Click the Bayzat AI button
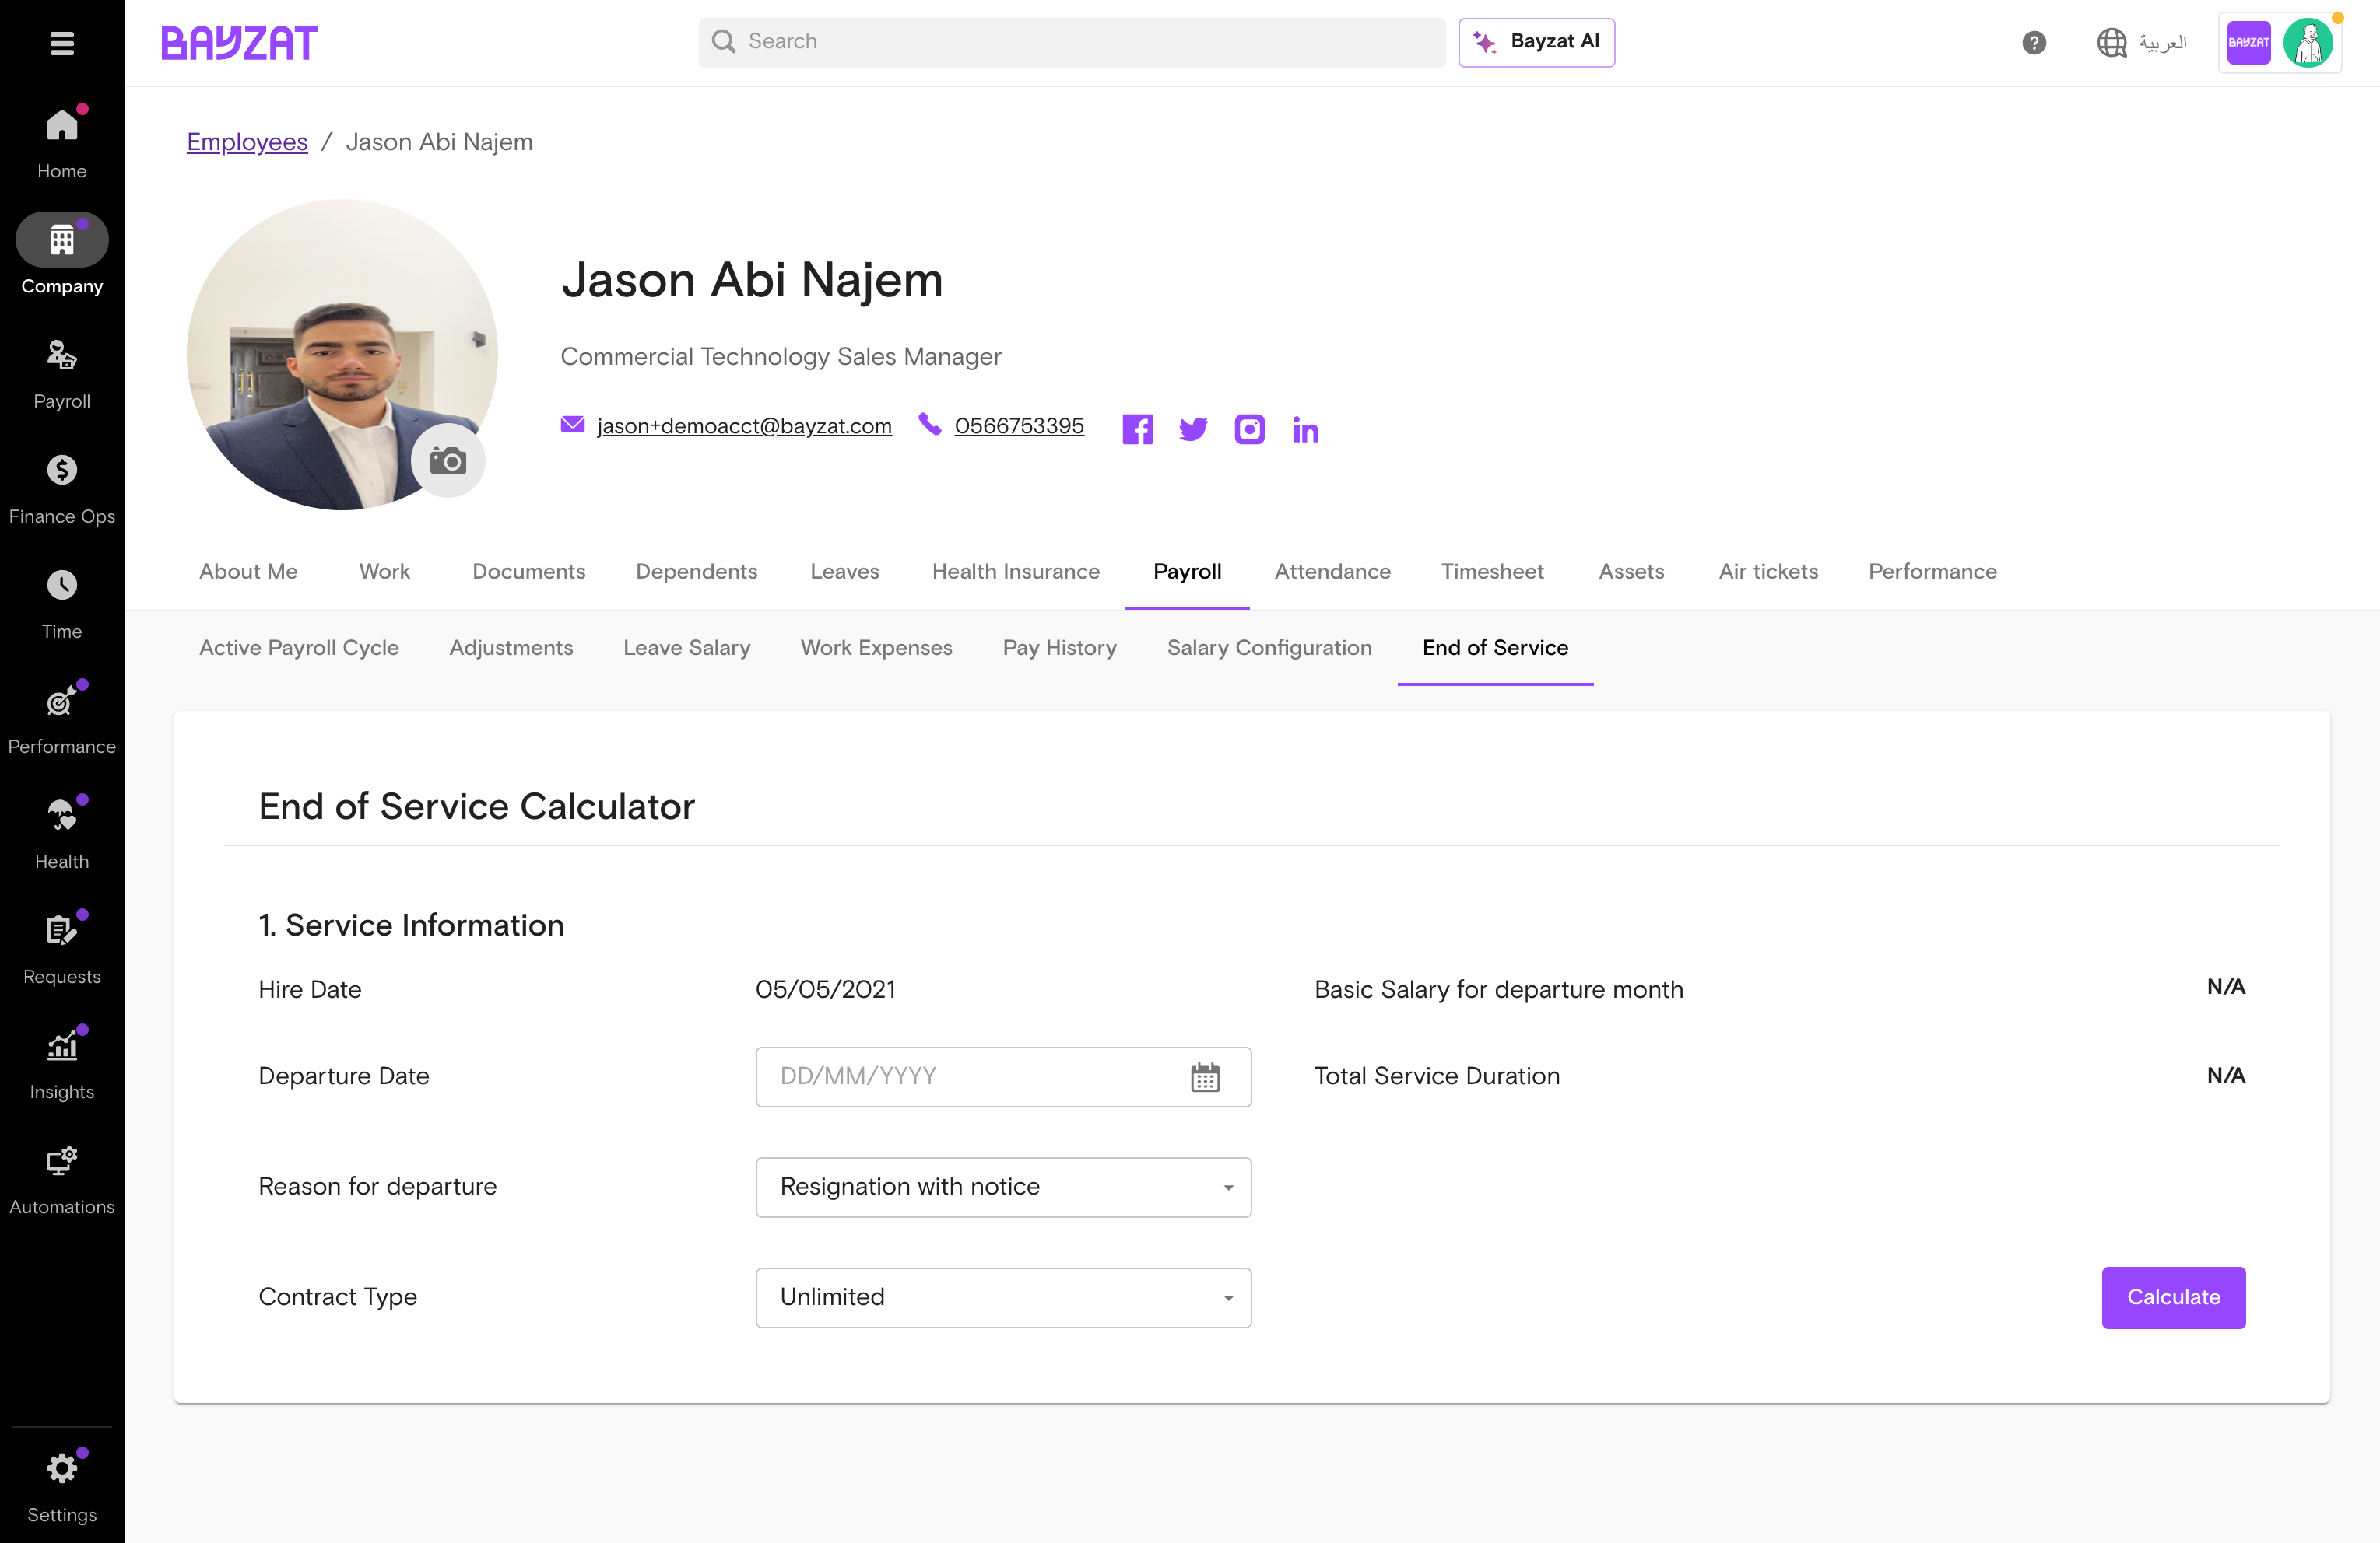The width and height of the screenshot is (2380, 1543). 1536,42
